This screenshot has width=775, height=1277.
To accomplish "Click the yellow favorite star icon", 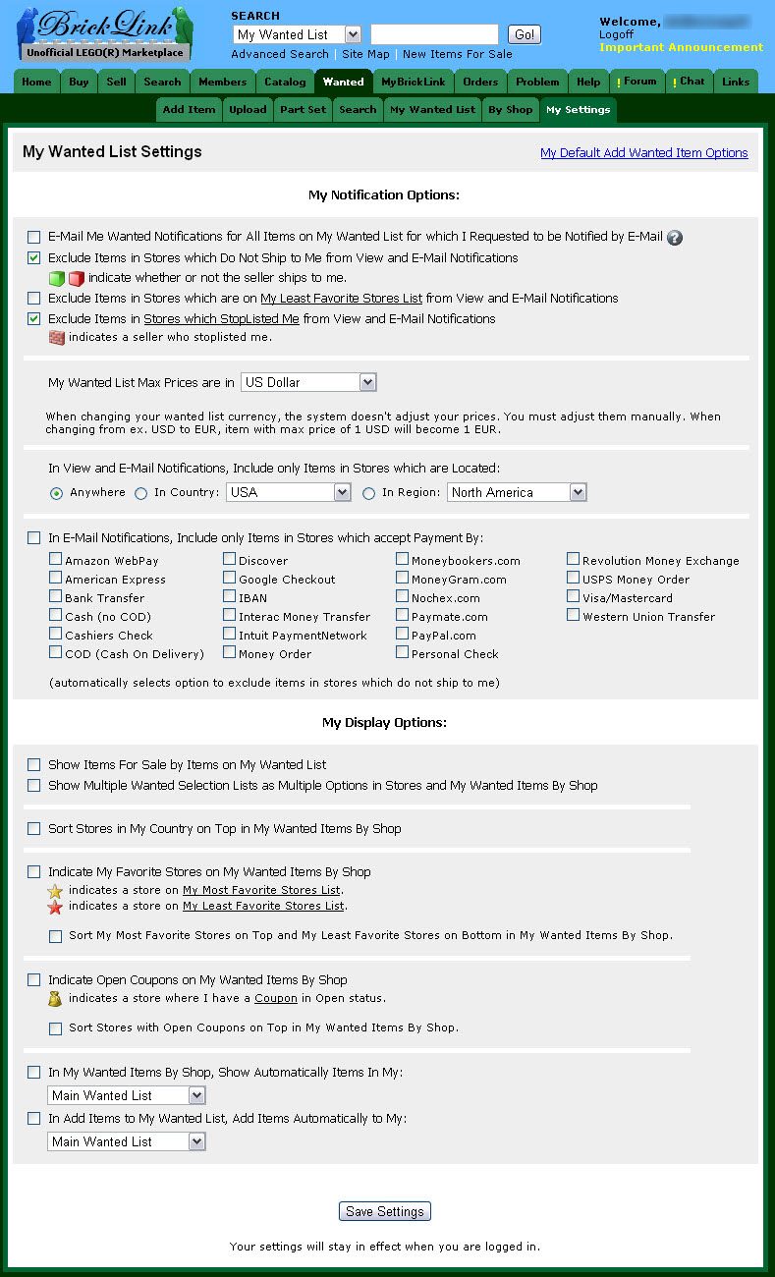I will pos(55,891).
